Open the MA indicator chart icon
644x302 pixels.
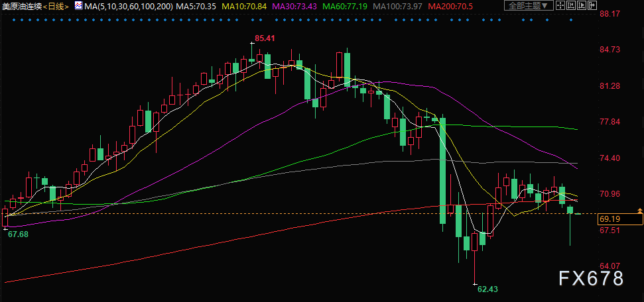(78, 6)
